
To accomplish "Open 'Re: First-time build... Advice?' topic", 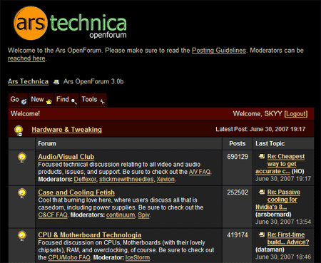I will coord(288,238).
